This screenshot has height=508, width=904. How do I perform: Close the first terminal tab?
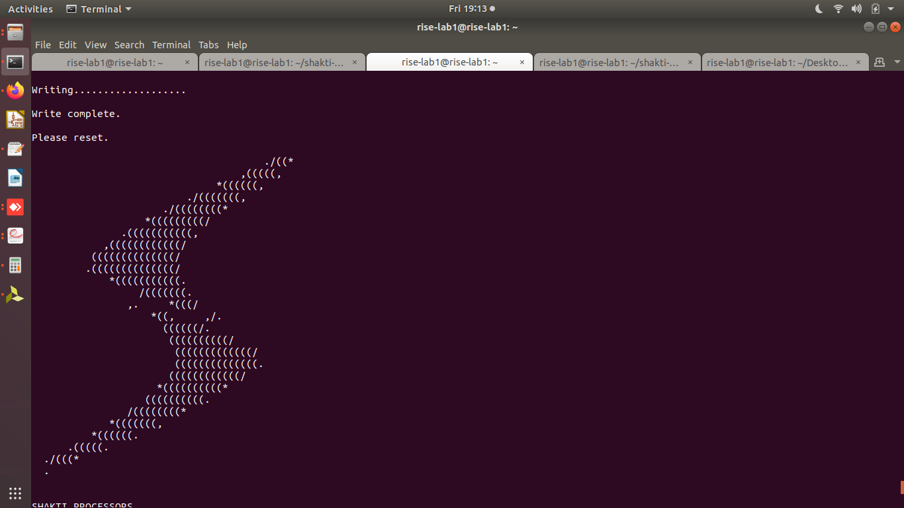click(x=187, y=62)
